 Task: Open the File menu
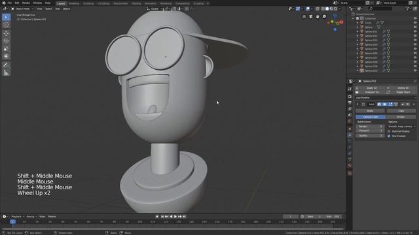tap(10, 3)
